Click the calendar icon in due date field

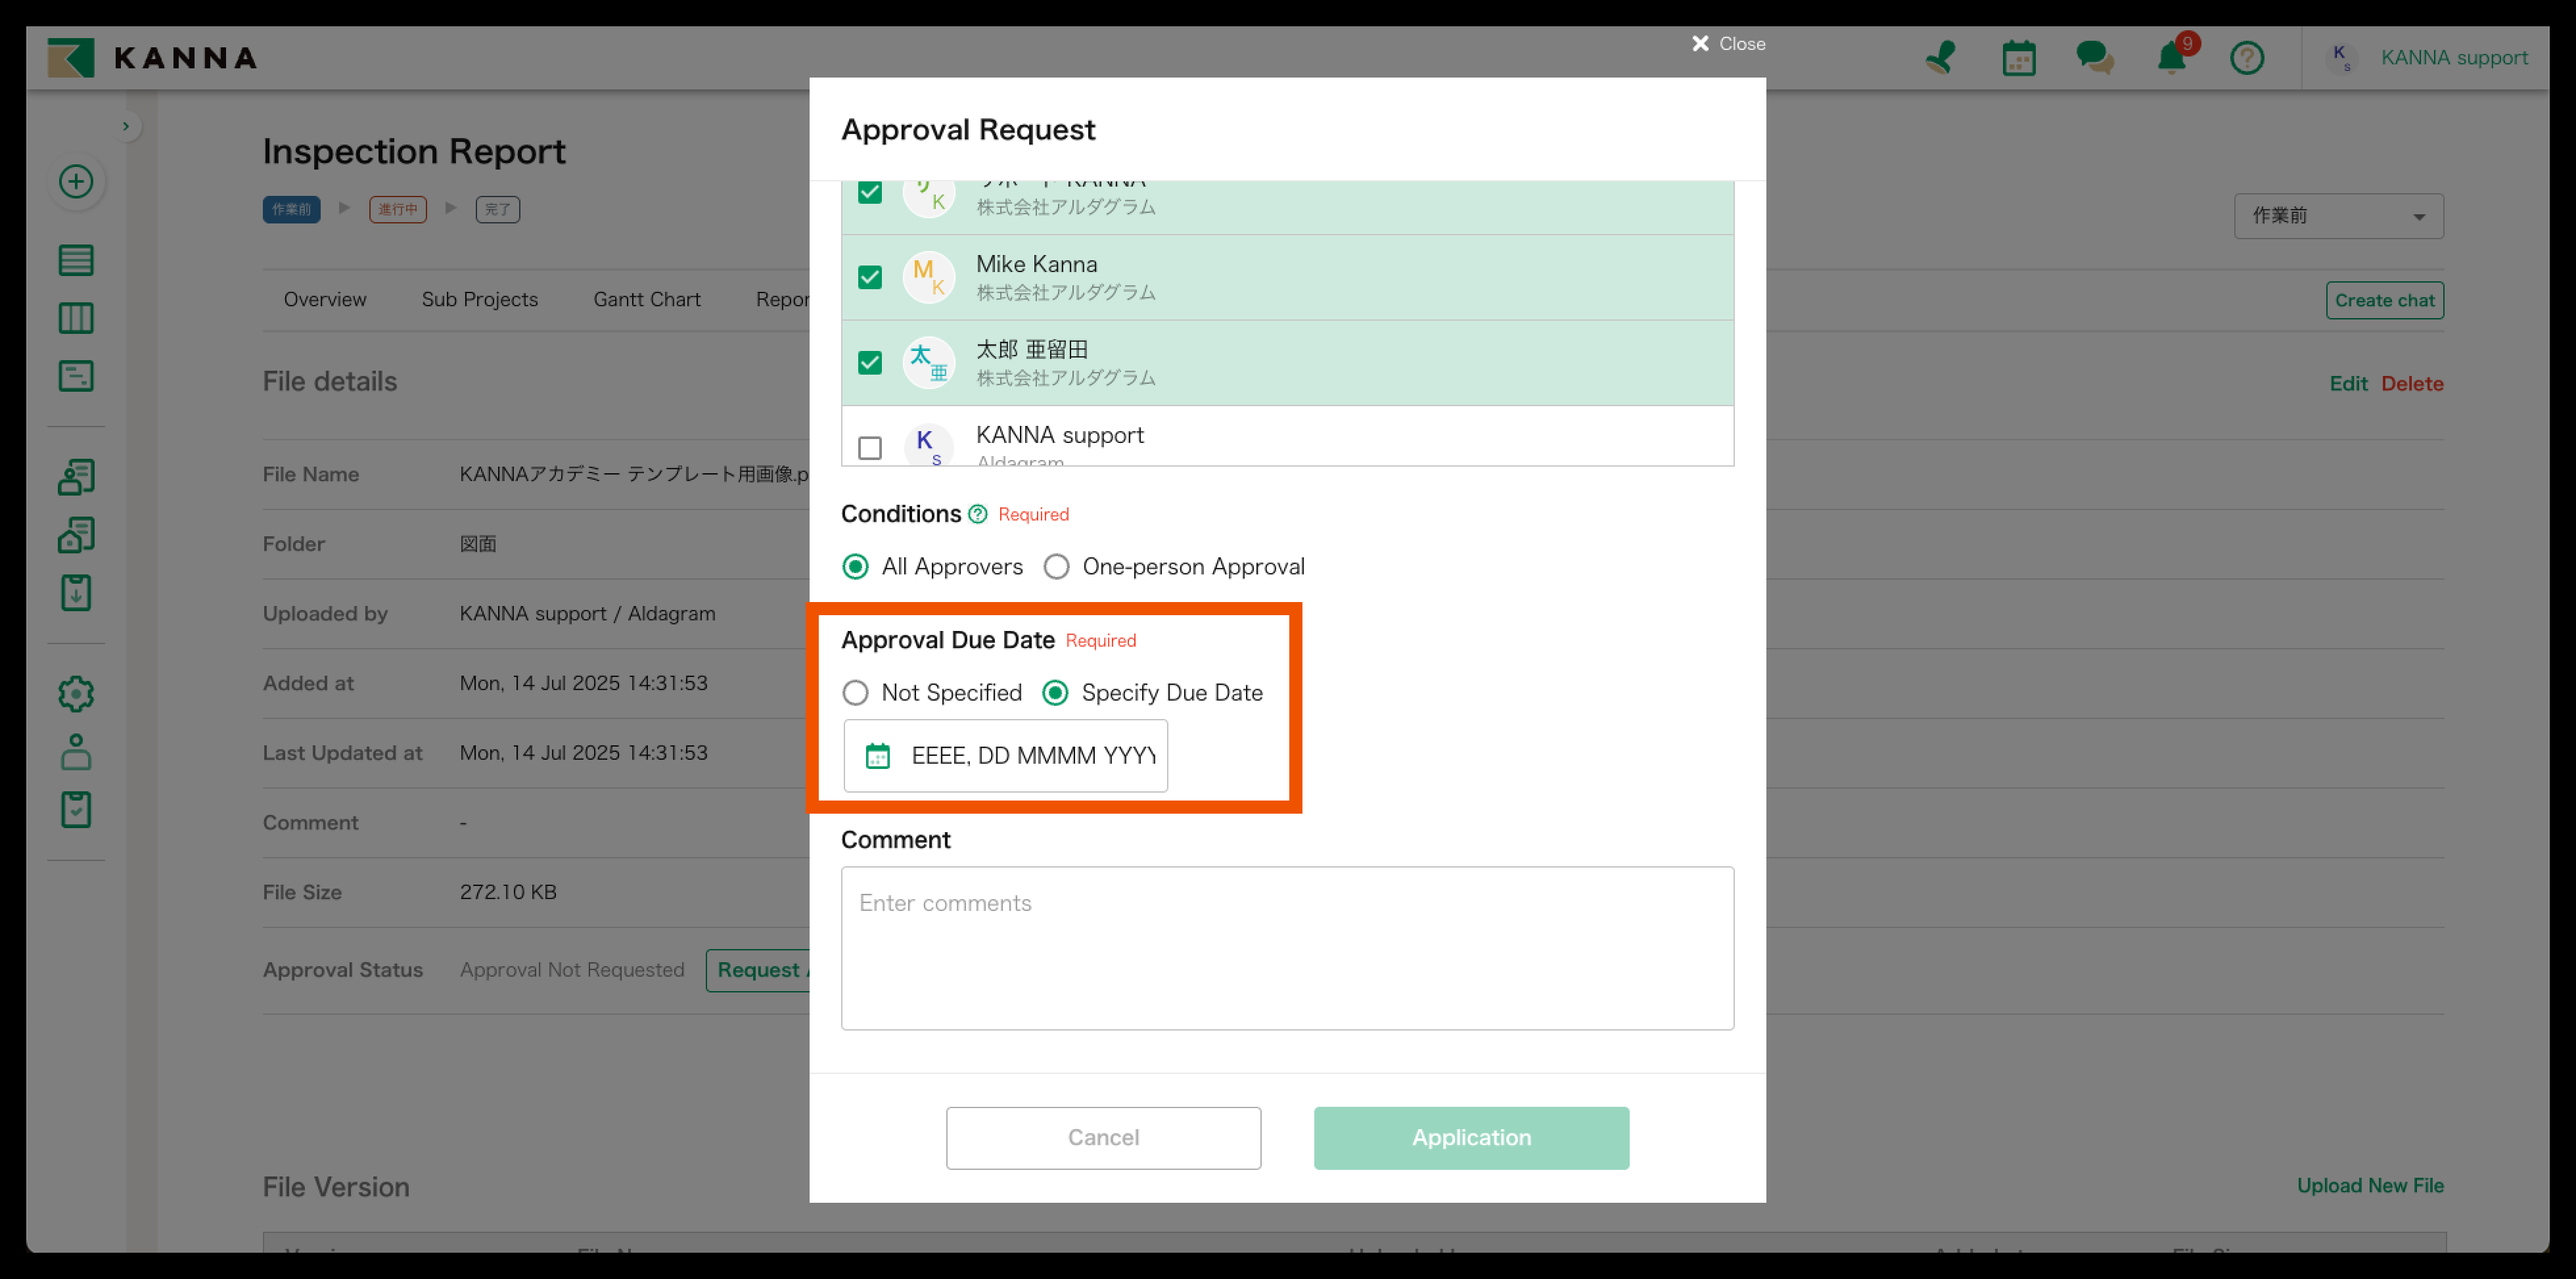pyautogui.click(x=877, y=756)
